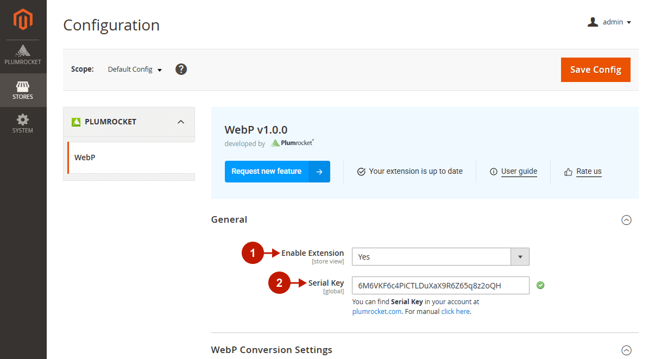Open the Enable Extension dropdown
655x359 pixels.
(440, 256)
